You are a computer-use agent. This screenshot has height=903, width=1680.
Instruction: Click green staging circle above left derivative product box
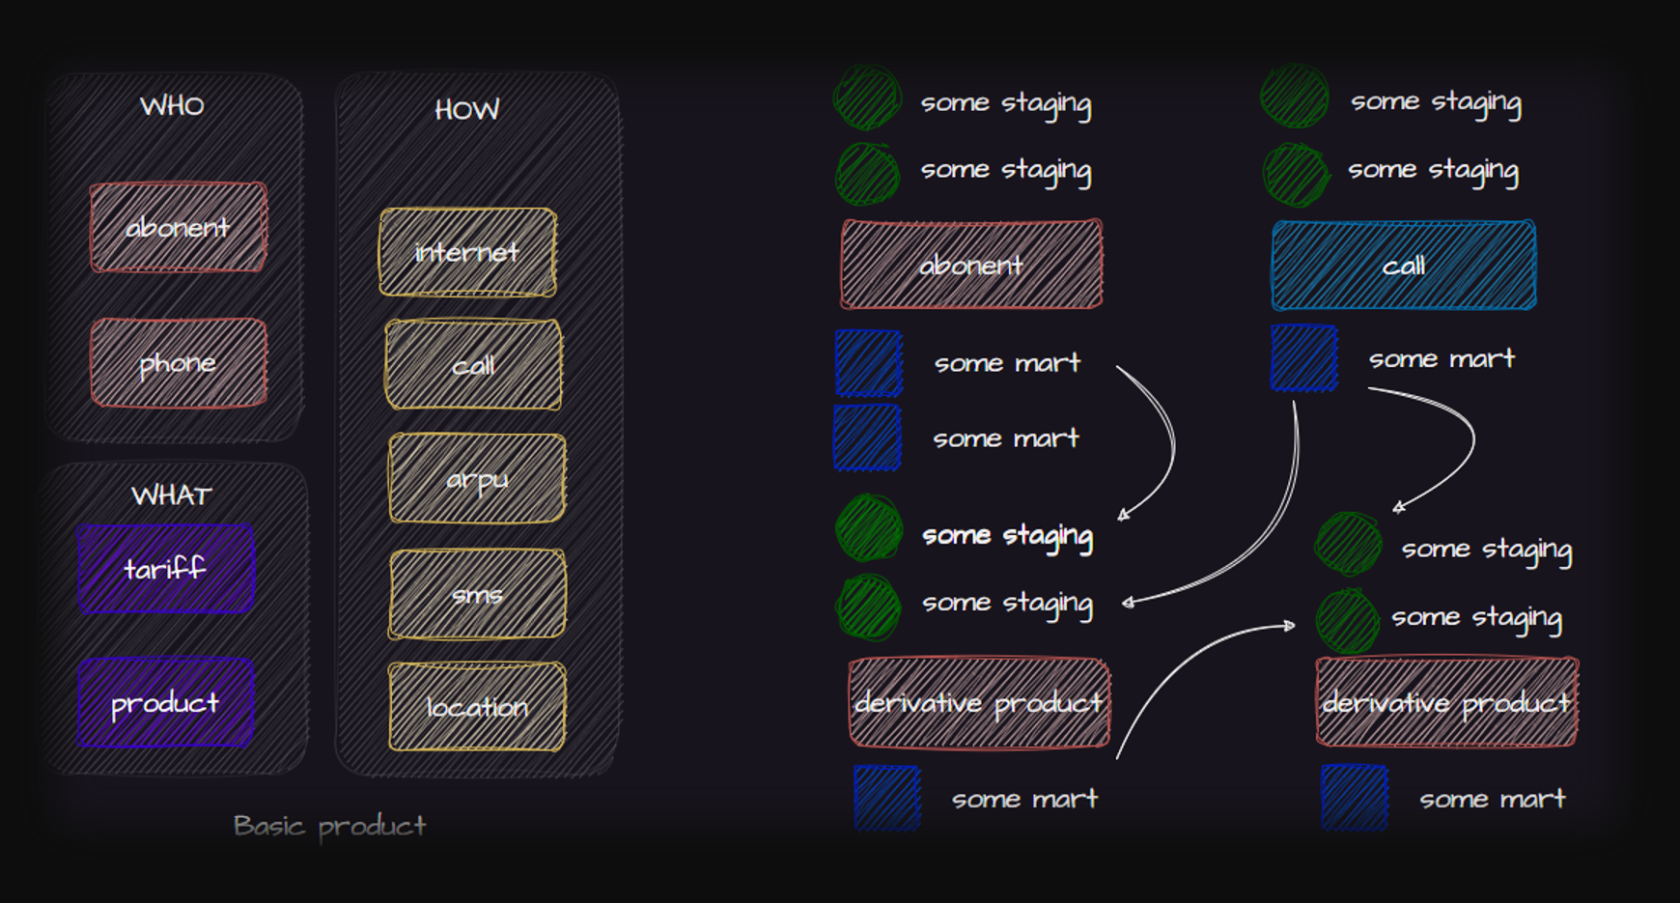click(868, 607)
